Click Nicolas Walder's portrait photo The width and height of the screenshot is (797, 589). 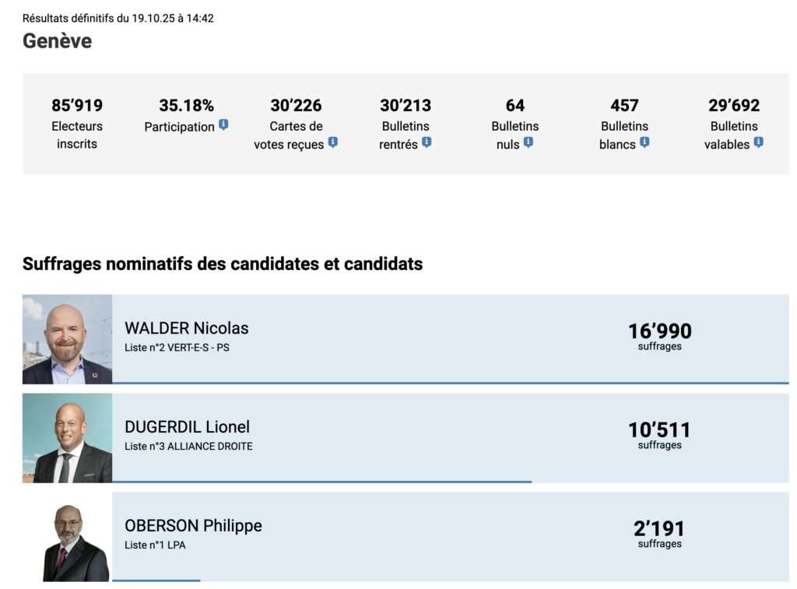coord(68,339)
